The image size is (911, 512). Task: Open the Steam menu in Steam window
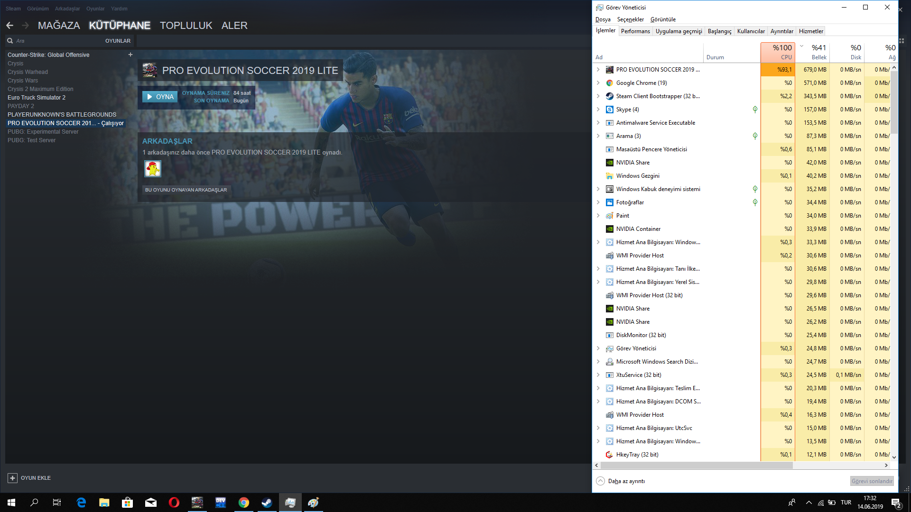pos(13,9)
